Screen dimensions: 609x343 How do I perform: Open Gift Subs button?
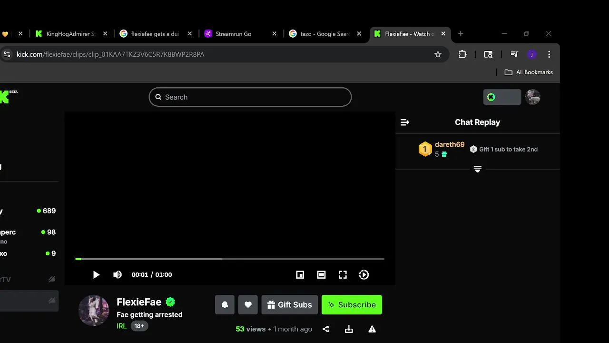(x=290, y=305)
